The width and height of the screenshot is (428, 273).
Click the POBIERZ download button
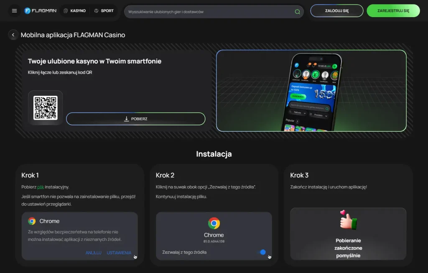136,119
